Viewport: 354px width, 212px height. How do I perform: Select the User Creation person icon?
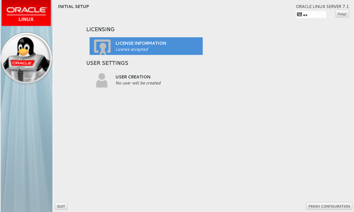[x=102, y=80]
